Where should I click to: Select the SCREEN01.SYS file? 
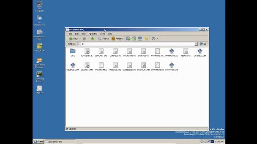pos(129,67)
